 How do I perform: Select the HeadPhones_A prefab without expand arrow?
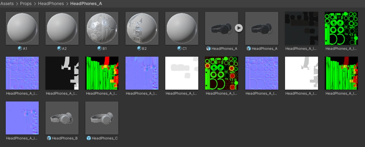pyautogui.click(x=262, y=28)
